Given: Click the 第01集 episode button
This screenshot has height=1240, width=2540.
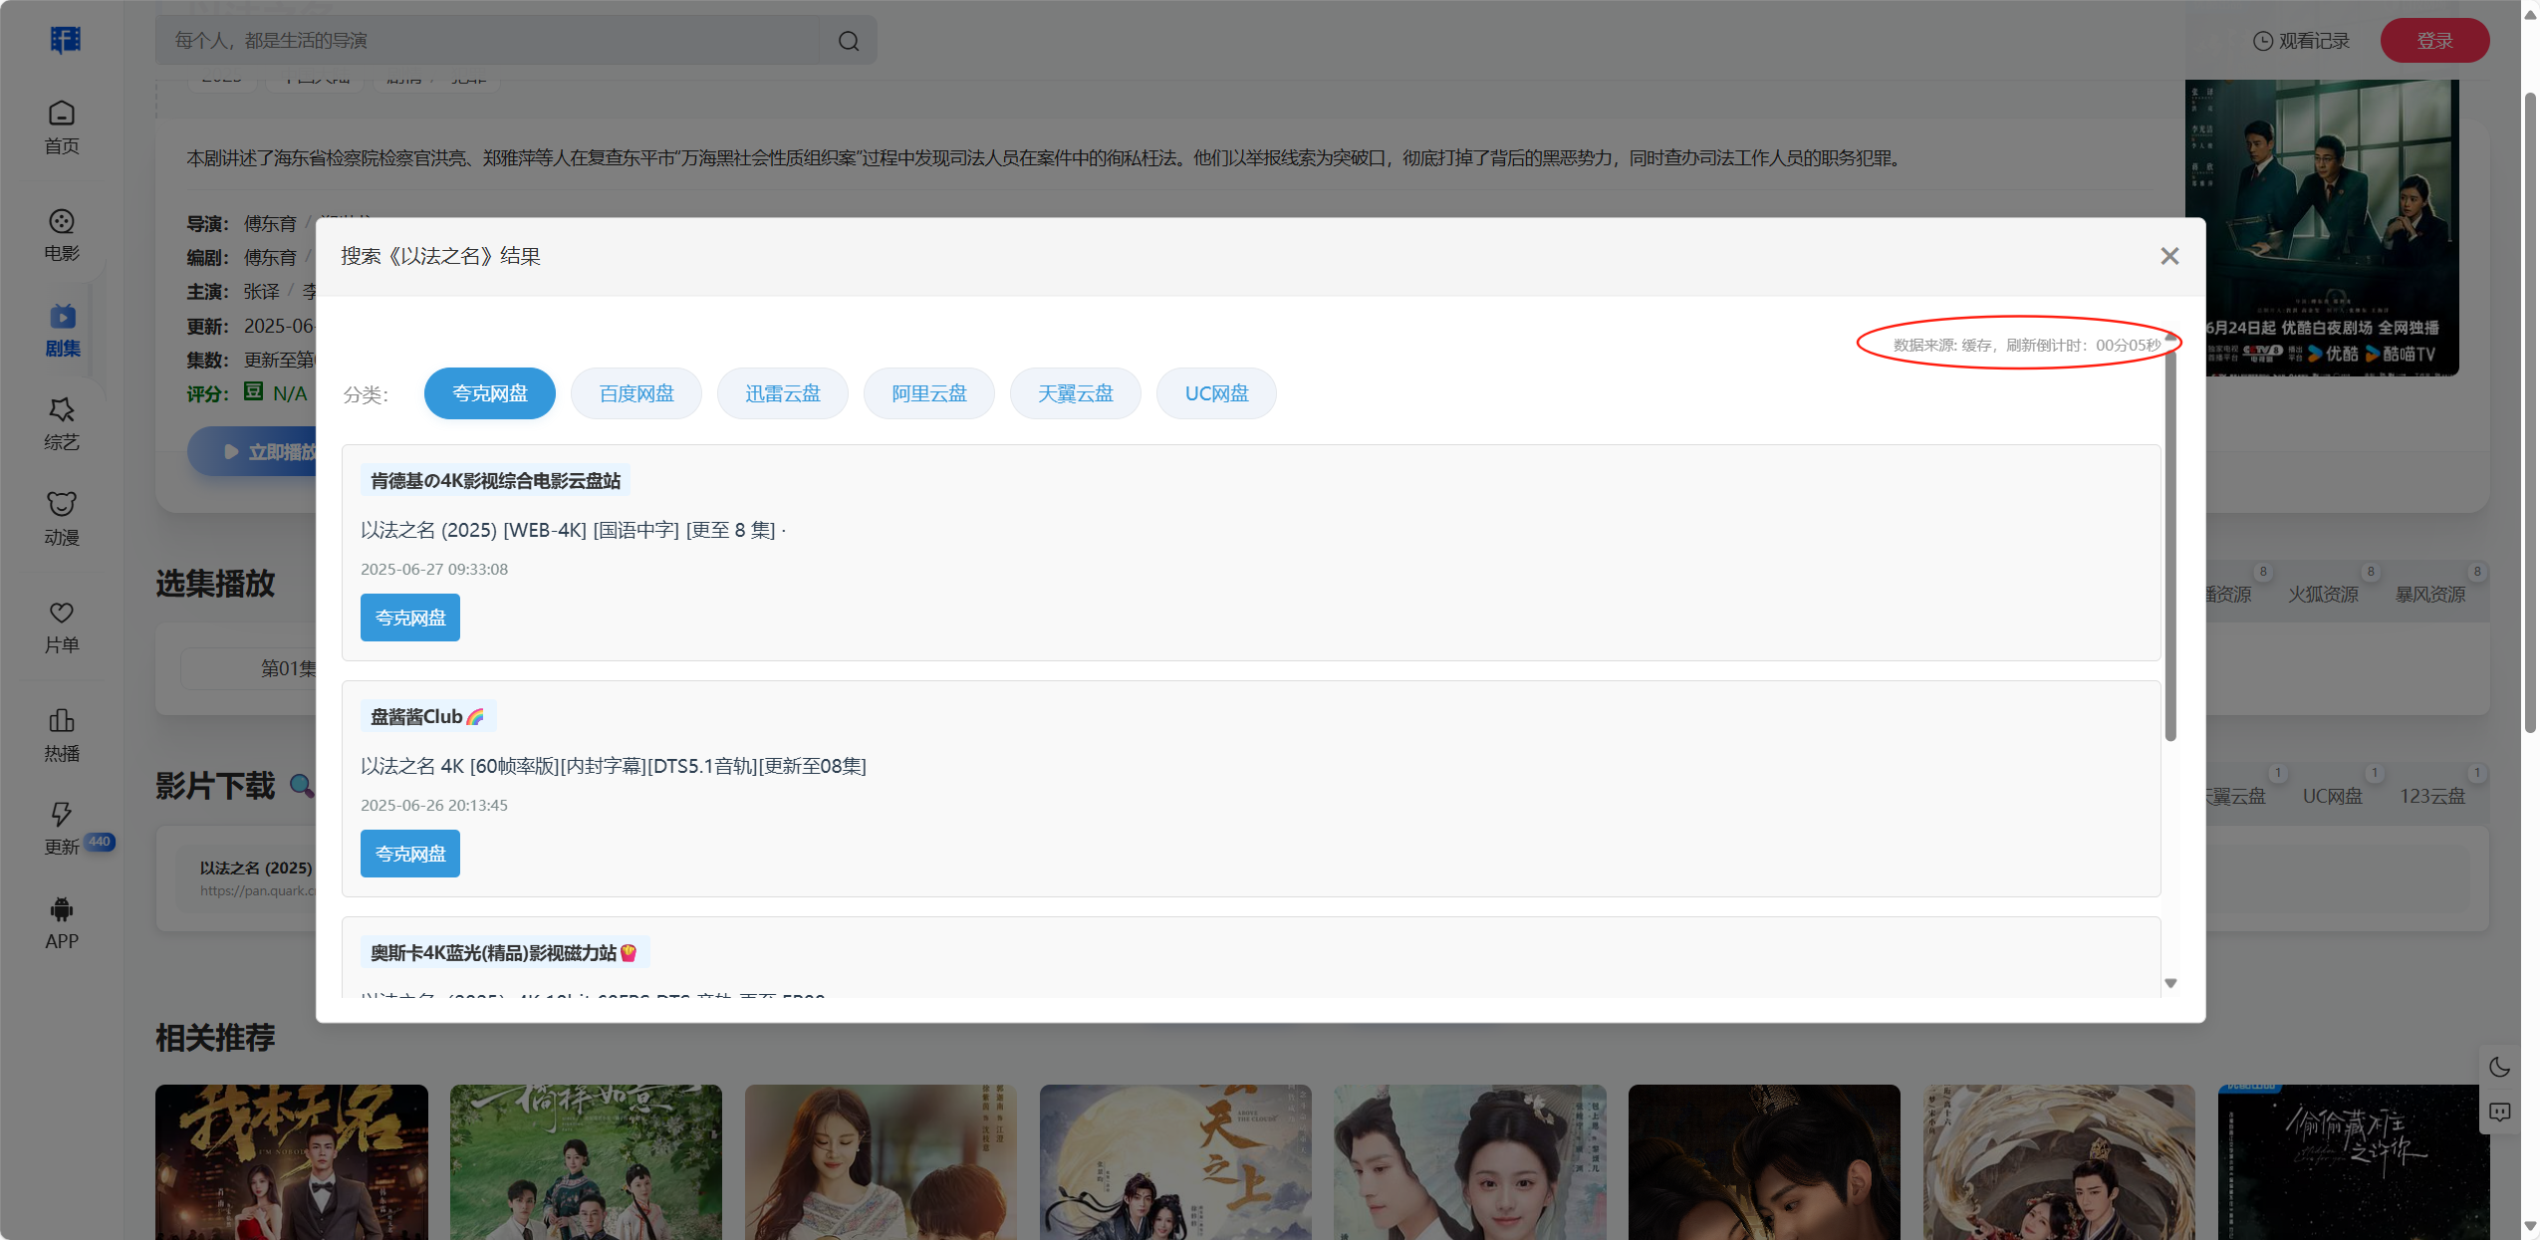Looking at the screenshot, I should click(x=249, y=668).
